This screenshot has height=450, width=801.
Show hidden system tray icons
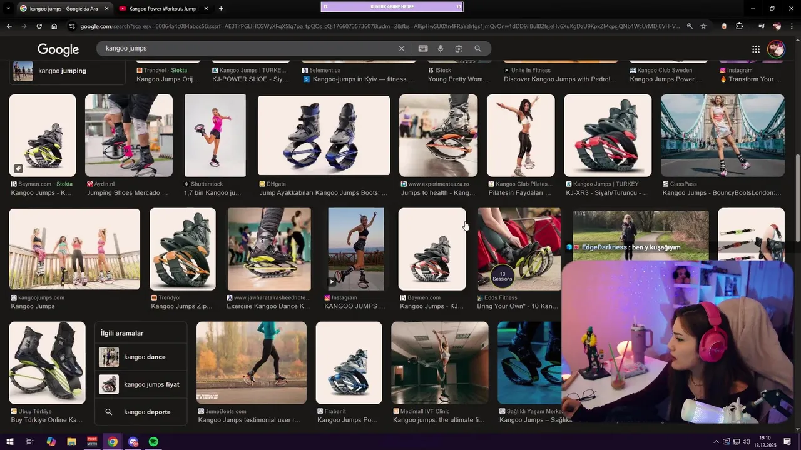coord(716,442)
